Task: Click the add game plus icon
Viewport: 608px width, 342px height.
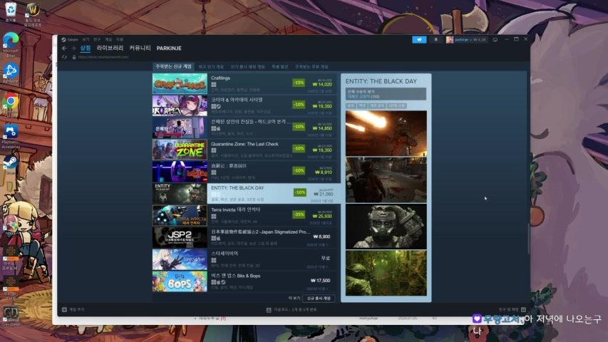Action: pyautogui.click(x=65, y=310)
